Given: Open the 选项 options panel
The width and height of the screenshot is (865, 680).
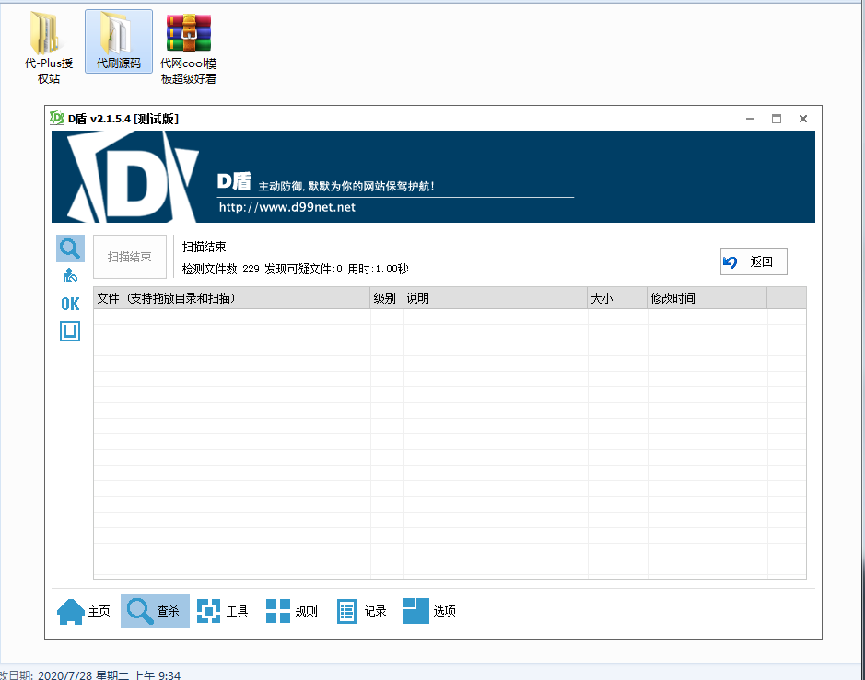Looking at the screenshot, I should pos(429,610).
